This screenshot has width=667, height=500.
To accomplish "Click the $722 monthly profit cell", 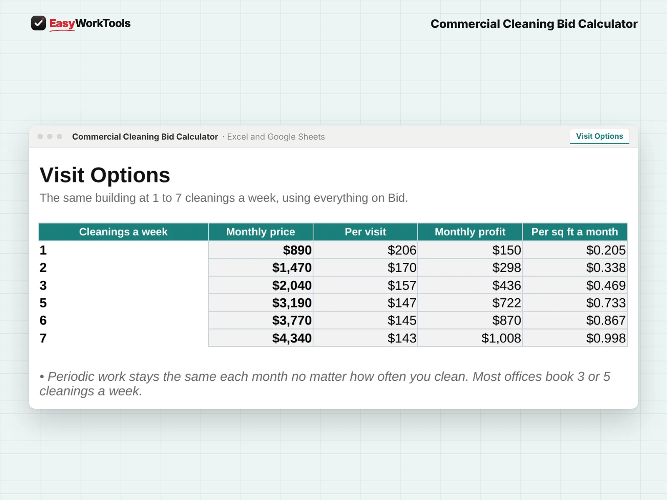I will [470, 303].
